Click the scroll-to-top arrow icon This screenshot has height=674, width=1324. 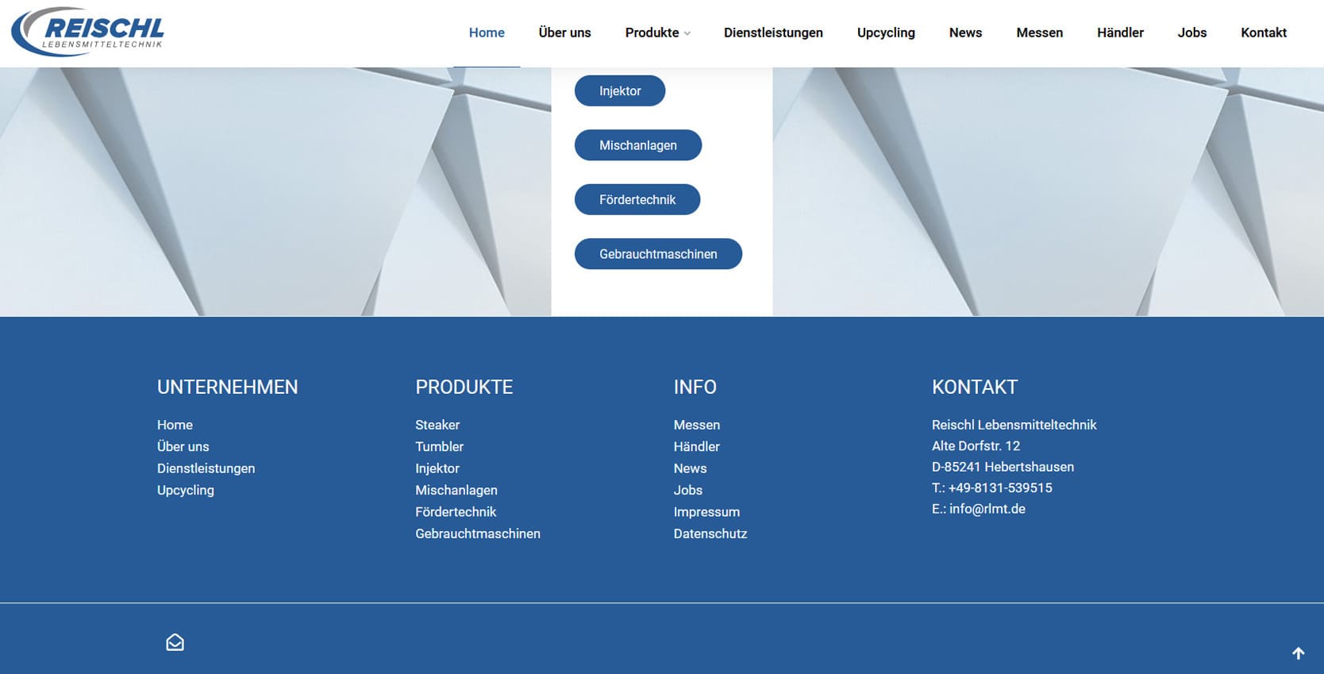[x=1298, y=653]
